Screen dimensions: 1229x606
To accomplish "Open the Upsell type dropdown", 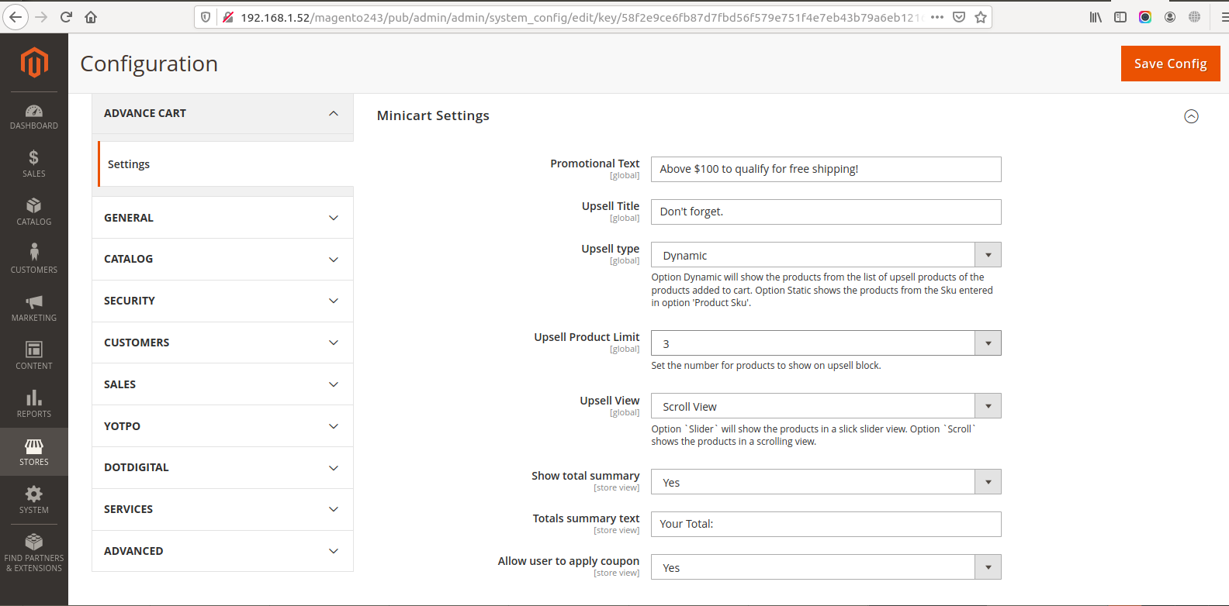I will (826, 255).
